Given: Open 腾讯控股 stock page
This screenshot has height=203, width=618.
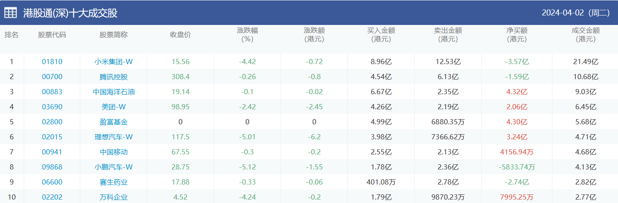Looking at the screenshot, I should click(x=114, y=77).
